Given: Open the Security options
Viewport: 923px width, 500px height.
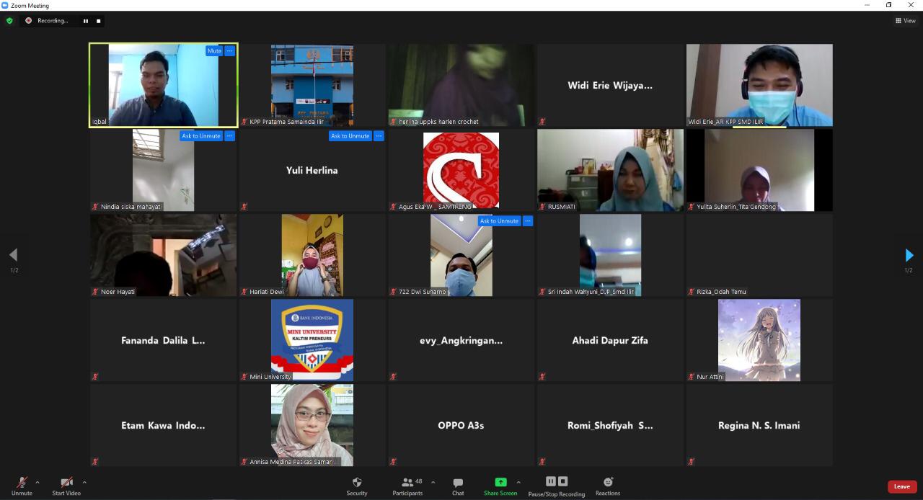Looking at the screenshot, I should click(x=356, y=486).
